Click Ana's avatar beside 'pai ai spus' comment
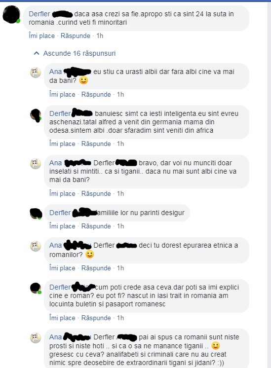The image size is (271, 368). point(36,338)
